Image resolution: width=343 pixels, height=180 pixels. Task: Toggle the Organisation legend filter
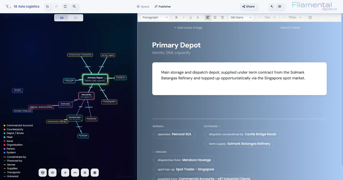(13, 145)
